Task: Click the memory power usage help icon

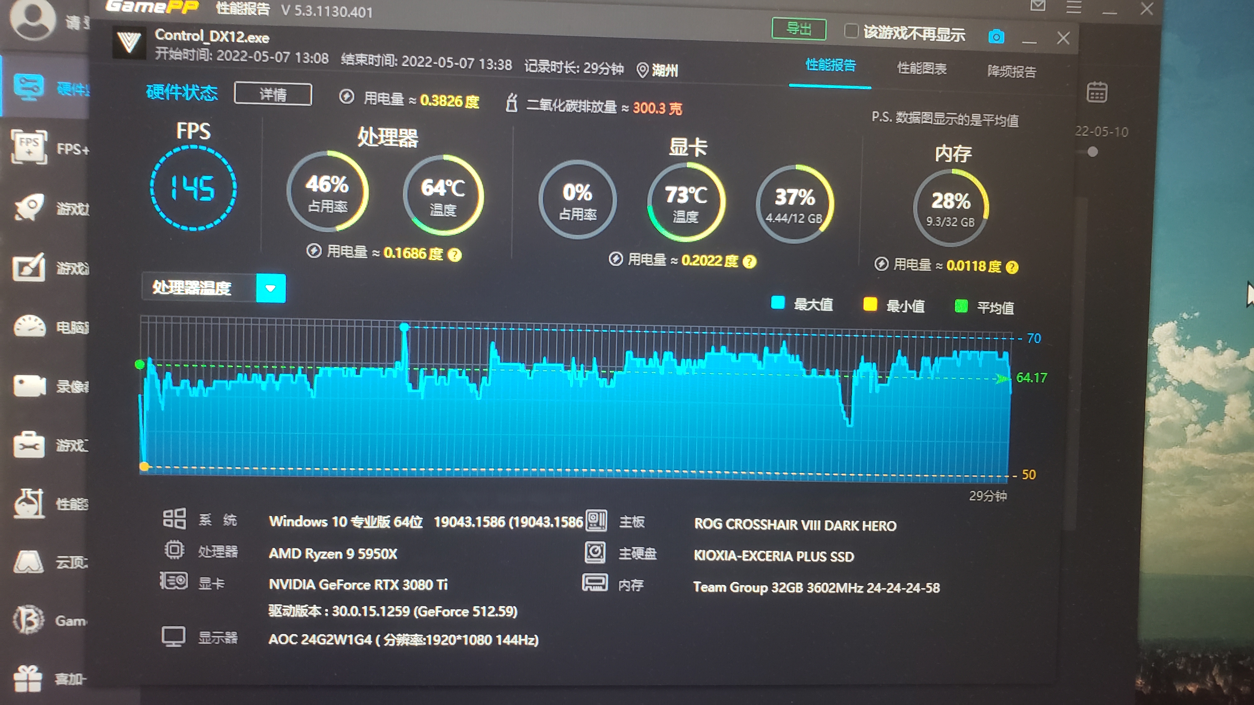Action: point(1012,267)
